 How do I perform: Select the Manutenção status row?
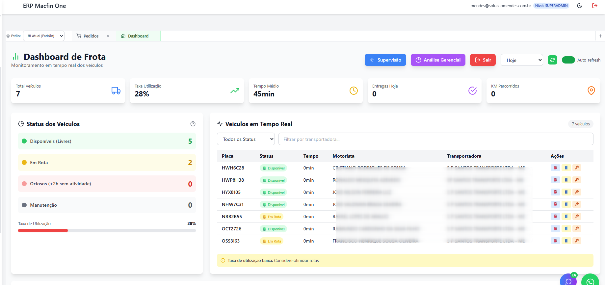pyautogui.click(x=107, y=205)
